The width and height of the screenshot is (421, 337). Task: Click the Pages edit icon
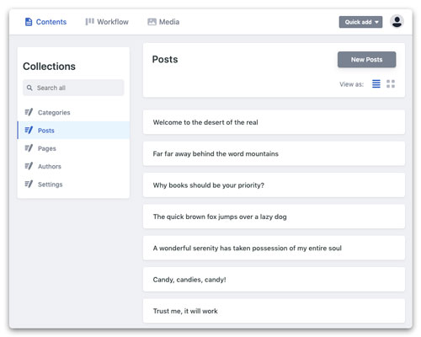pos(29,148)
